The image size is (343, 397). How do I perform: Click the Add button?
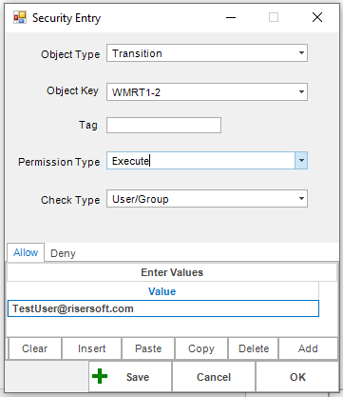tap(308, 348)
